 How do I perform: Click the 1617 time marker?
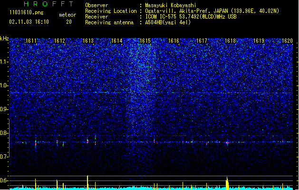(202, 41)
